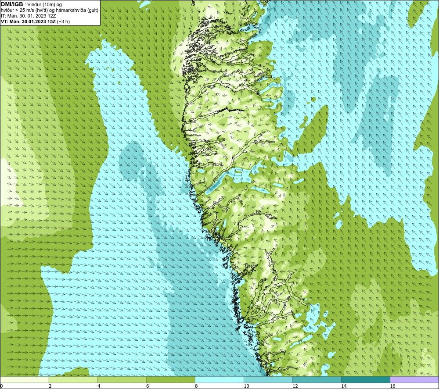Click the pale cyan 8–10 m/s legend segment

coord(219,380)
